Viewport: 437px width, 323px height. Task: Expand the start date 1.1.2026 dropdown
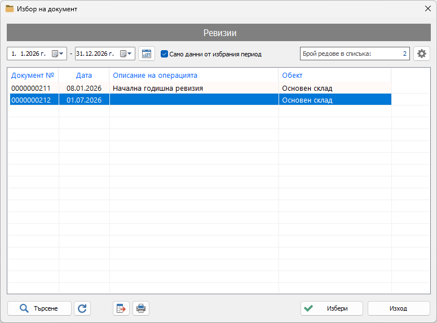point(58,54)
